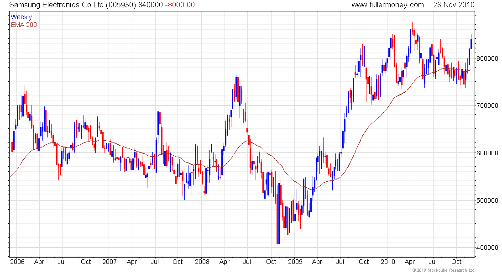Click the 23 Nov 2010 date
The height and width of the screenshot is (274, 502).
pyautogui.click(x=454, y=5)
